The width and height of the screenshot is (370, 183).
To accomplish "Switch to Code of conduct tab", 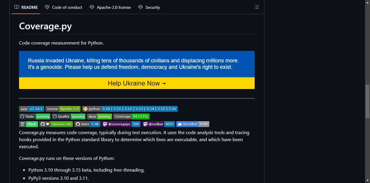I will click(x=64, y=7).
